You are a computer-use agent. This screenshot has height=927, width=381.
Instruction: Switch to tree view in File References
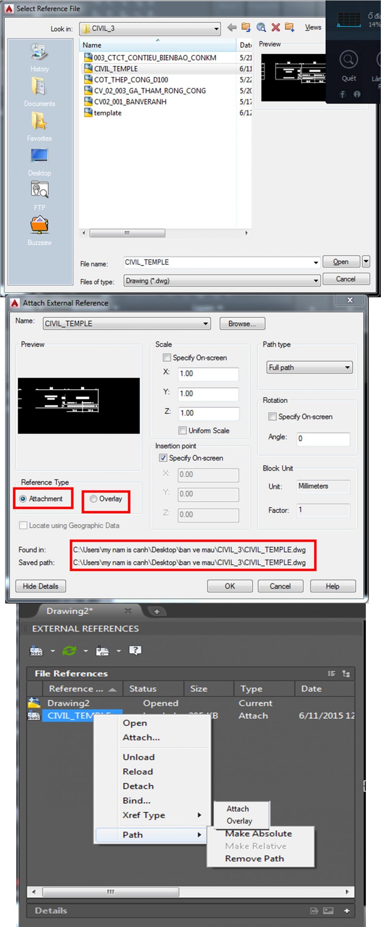click(346, 674)
